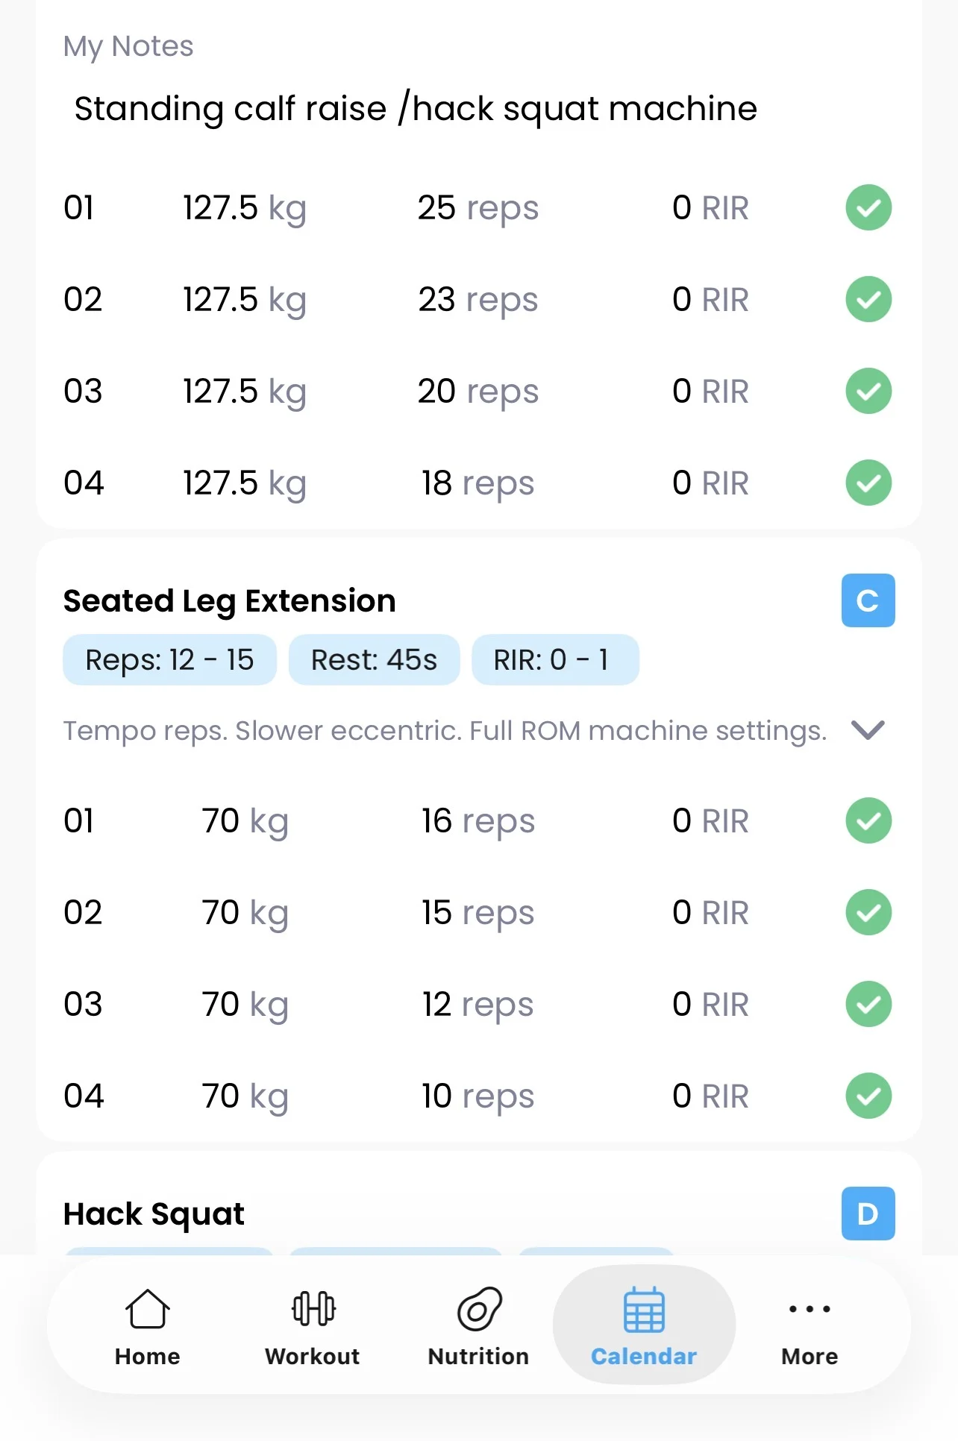
Task: Uncheck Leg Extension set 04 with 10 reps
Action: click(868, 1096)
